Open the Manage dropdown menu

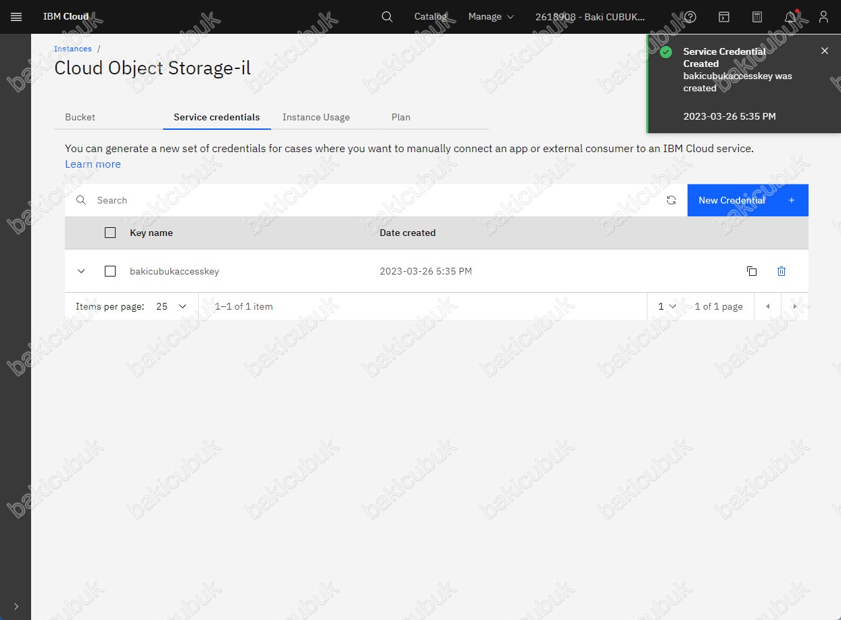[491, 16]
